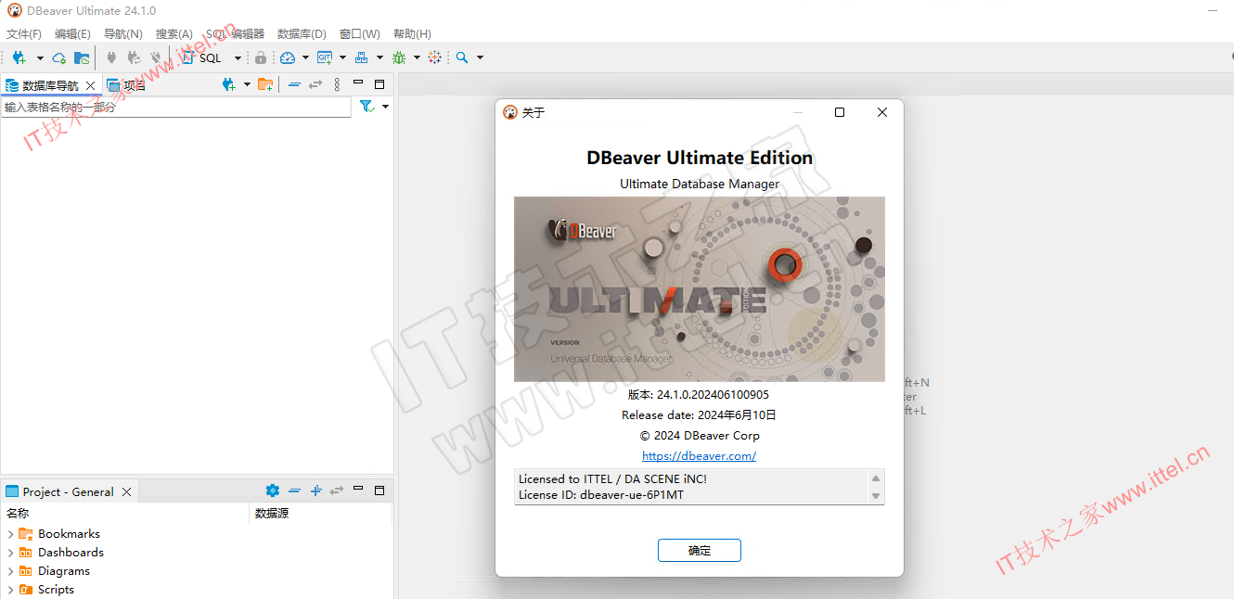The image size is (1234, 599).
Task: Maximize the database navigator panel
Action: pos(379,83)
